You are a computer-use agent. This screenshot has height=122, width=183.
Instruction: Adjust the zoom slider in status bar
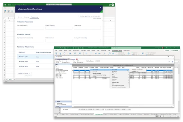(171, 116)
